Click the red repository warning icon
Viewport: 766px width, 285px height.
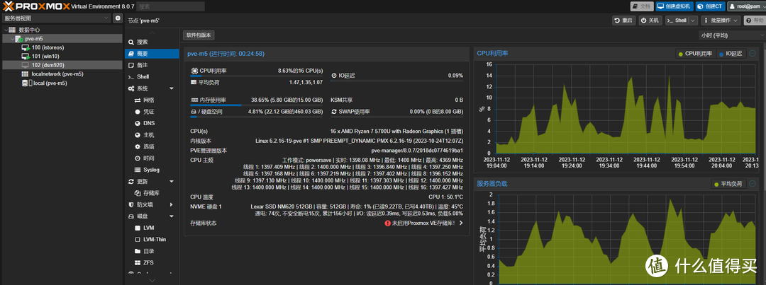click(x=387, y=223)
